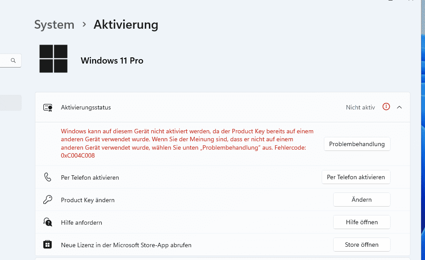The height and width of the screenshot is (260, 425).
Task: Click the highlighted sidebar navigation item
Action: tap(11, 103)
